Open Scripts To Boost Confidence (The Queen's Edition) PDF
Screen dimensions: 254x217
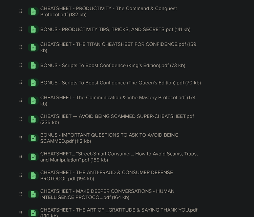[x=120, y=83]
